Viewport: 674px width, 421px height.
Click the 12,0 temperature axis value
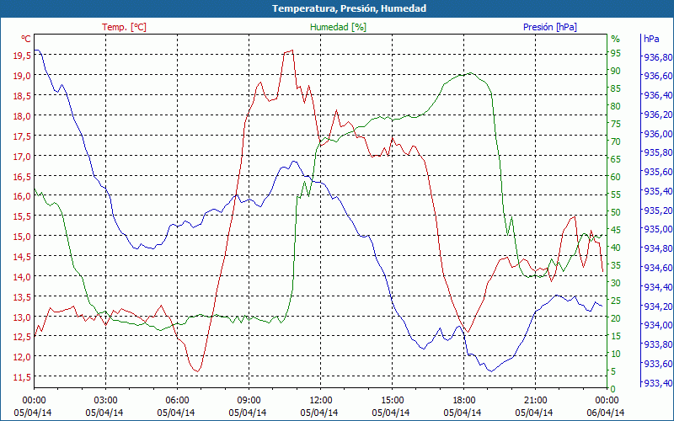[x=22, y=356]
